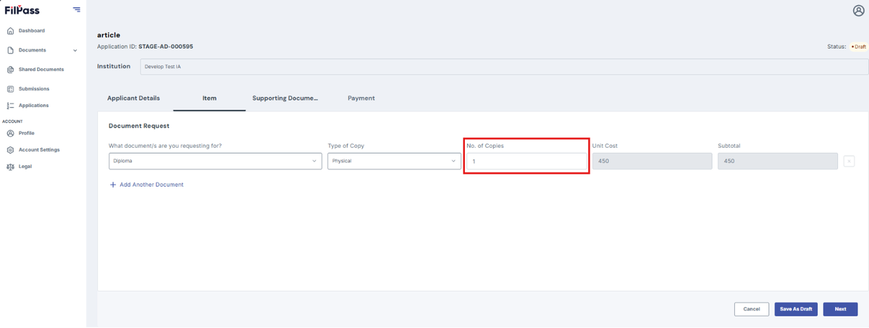Remove the Diploma row with the X icon
Viewport: 869px width, 328px height.
849,161
